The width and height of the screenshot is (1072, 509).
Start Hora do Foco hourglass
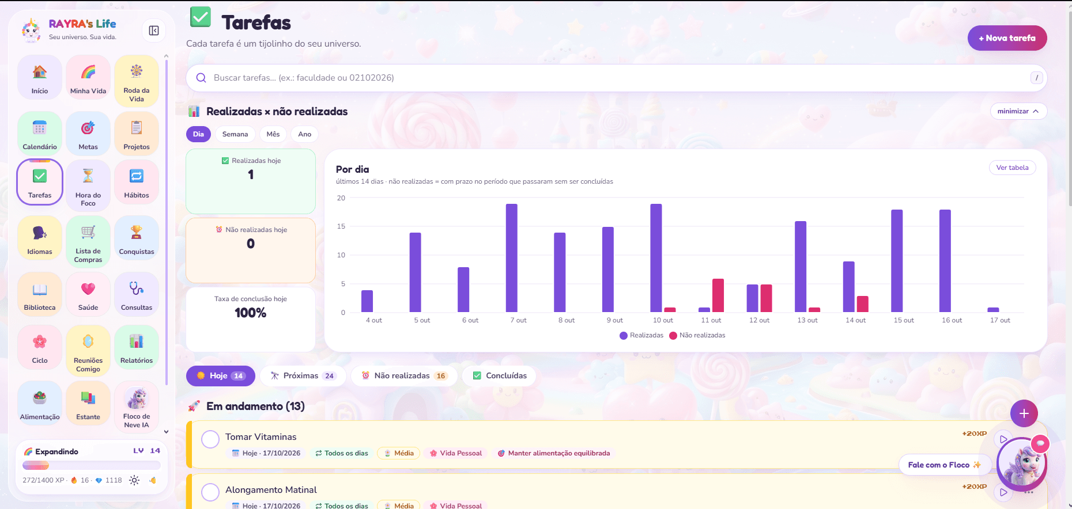[x=88, y=185]
